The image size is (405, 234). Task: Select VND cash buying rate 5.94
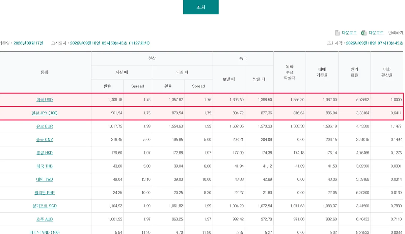click(118, 232)
